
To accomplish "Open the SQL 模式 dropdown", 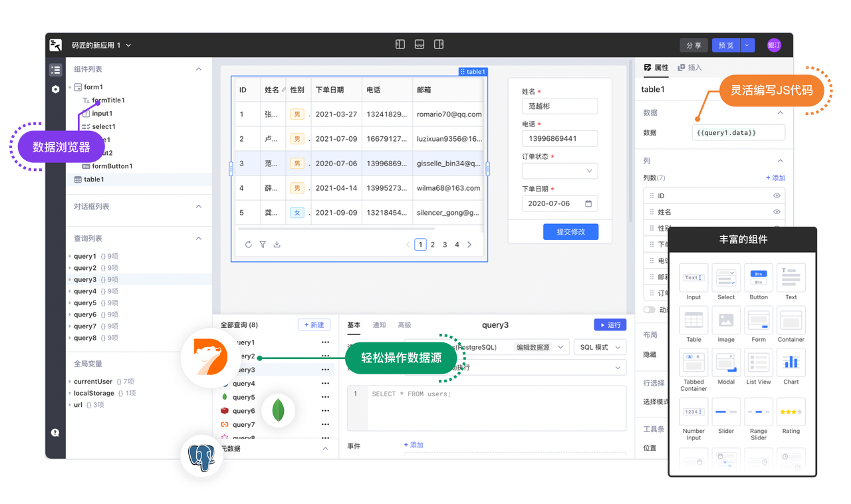I will point(600,348).
